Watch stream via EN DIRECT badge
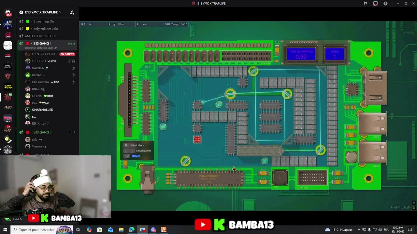Screen dimensions: 417x234 click(67, 54)
